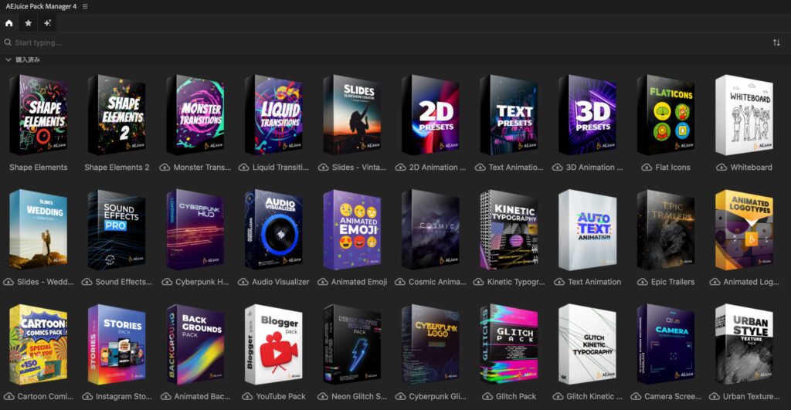Open the Home tab

coord(9,23)
